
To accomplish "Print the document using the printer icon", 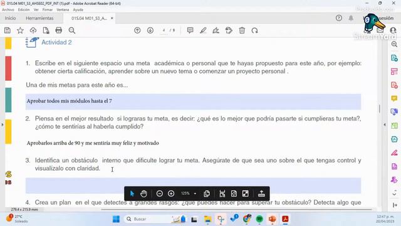I will 58,31.
